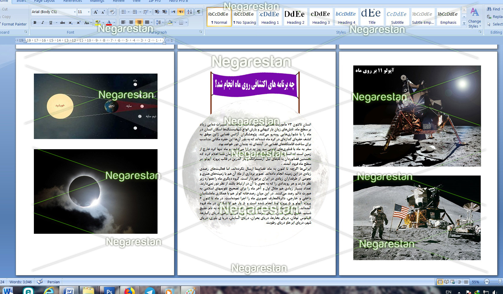The image size is (503, 294).
Task: Expand the Styles gallery More arrow
Action: [x=464, y=23]
